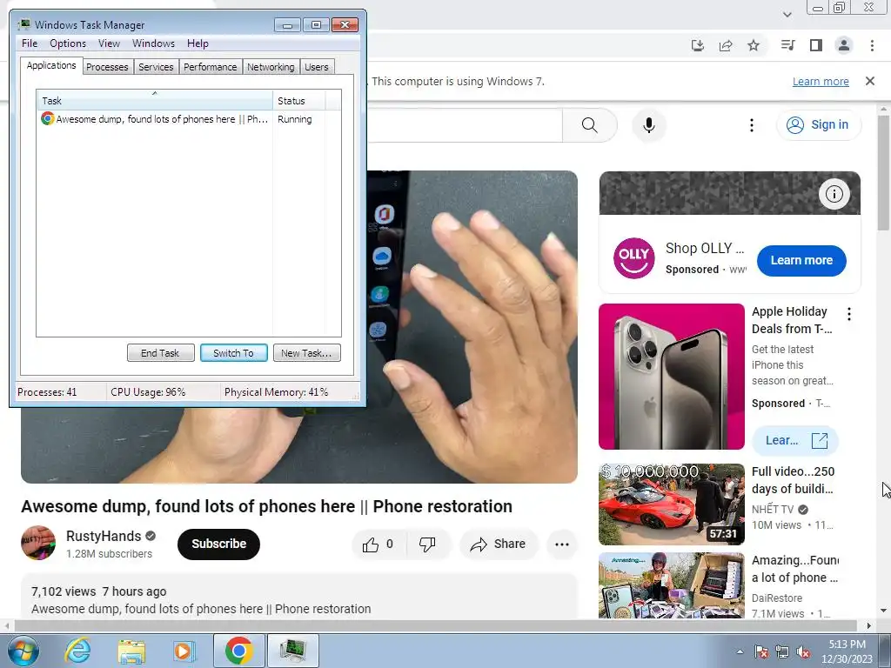891x668 pixels.
Task: Open the RustyHands channel name link
Action: pos(104,536)
